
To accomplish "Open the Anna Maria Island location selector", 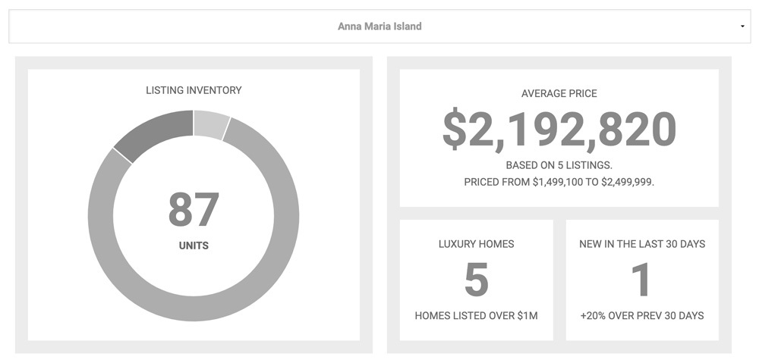I will click(x=379, y=26).
